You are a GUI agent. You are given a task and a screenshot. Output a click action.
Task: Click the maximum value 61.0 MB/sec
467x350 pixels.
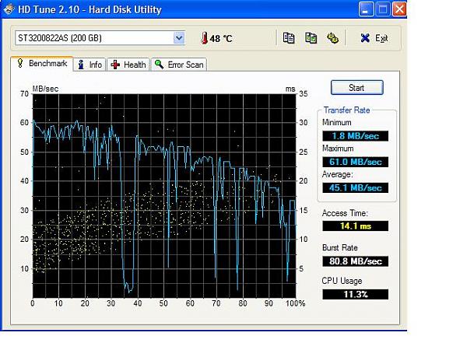356,162
